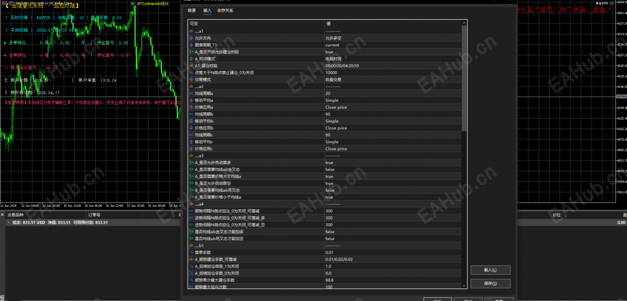
Task: Click the integer icon beside 均线周期b
Action: click(x=191, y=114)
